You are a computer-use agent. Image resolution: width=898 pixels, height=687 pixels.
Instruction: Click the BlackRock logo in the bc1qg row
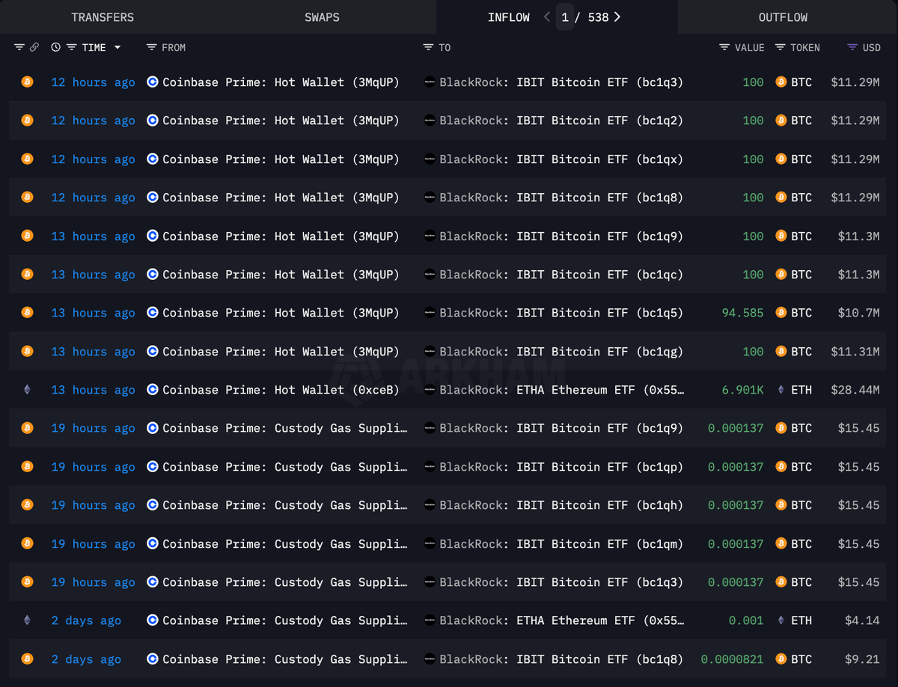click(430, 351)
